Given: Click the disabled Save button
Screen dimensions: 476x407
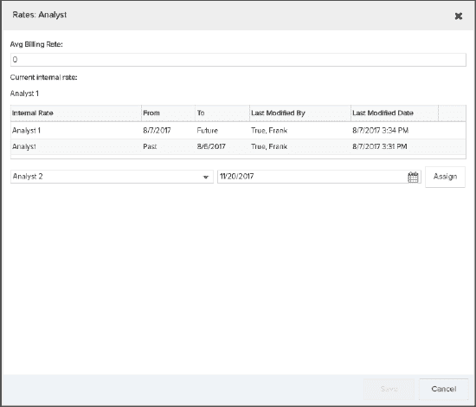Looking at the screenshot, I should point(389,389).
